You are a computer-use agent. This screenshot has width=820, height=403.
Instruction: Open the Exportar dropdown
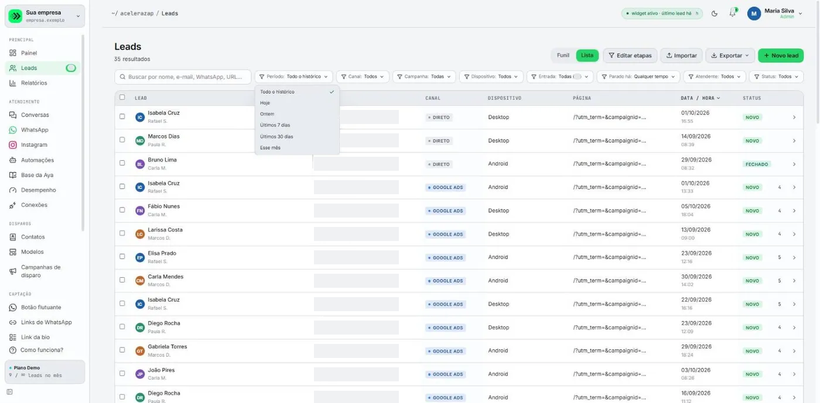[x=730, y=56]
